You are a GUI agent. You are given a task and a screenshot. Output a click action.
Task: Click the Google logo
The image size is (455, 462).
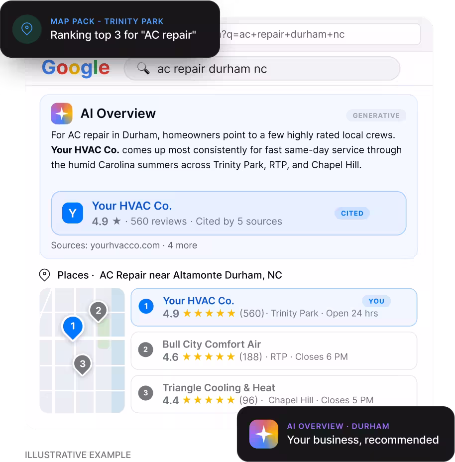coord(76,68)
